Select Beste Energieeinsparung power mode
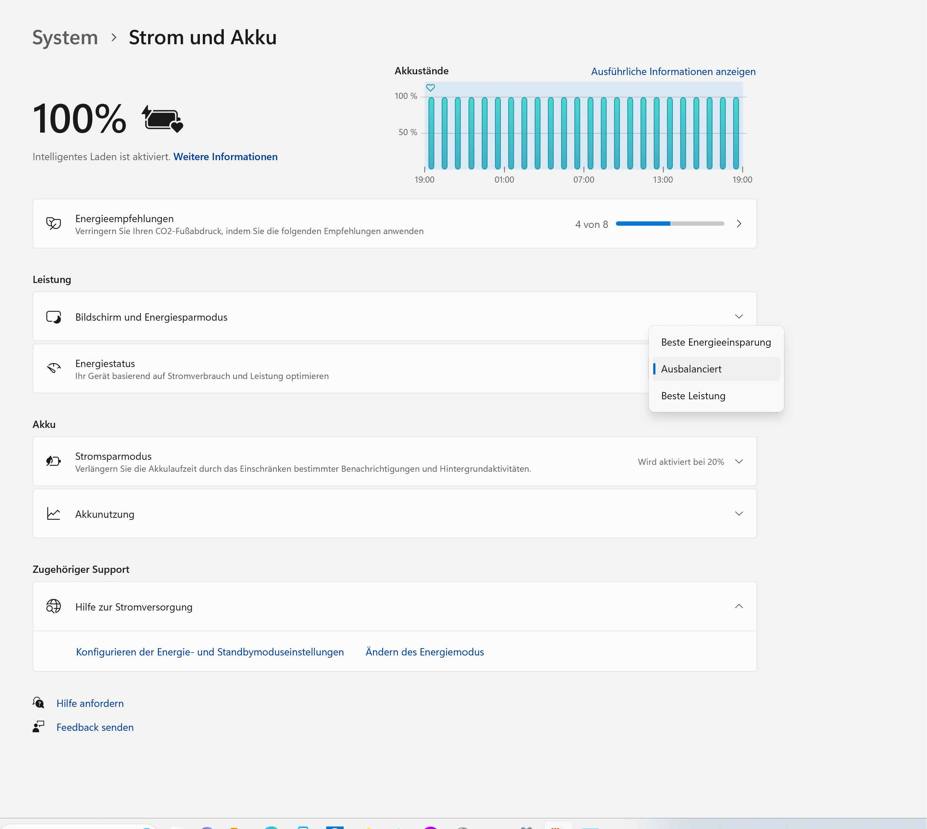Viewport: 927px width, 829px height. (715, 342)
